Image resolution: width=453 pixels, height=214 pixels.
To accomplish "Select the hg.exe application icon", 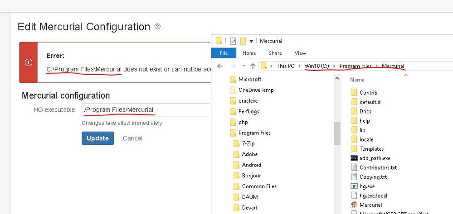I will click(x=354, y=186).
